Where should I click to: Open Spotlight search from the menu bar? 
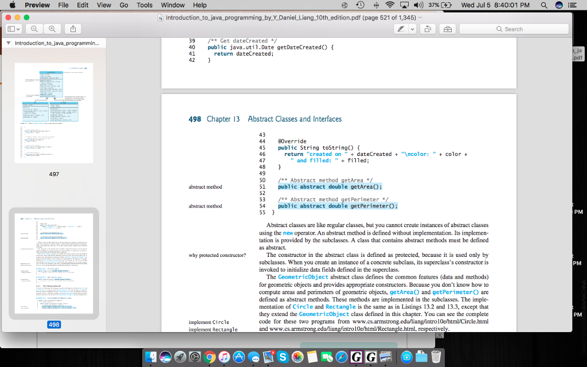point(544,5)
